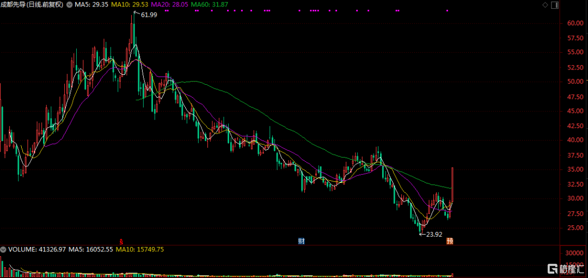This screenshot has height=278, width=588.
Task: Click the 30000 volume axis label
Action: point(575,254)
